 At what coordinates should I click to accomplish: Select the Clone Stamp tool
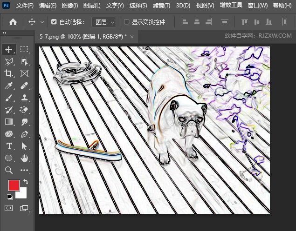(24, 98)
